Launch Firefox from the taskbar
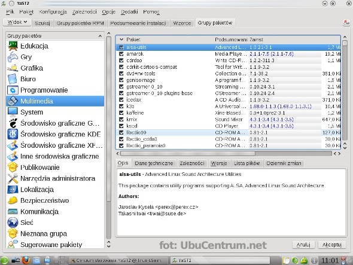Screen dimensions: 353x265 [26, 260]
